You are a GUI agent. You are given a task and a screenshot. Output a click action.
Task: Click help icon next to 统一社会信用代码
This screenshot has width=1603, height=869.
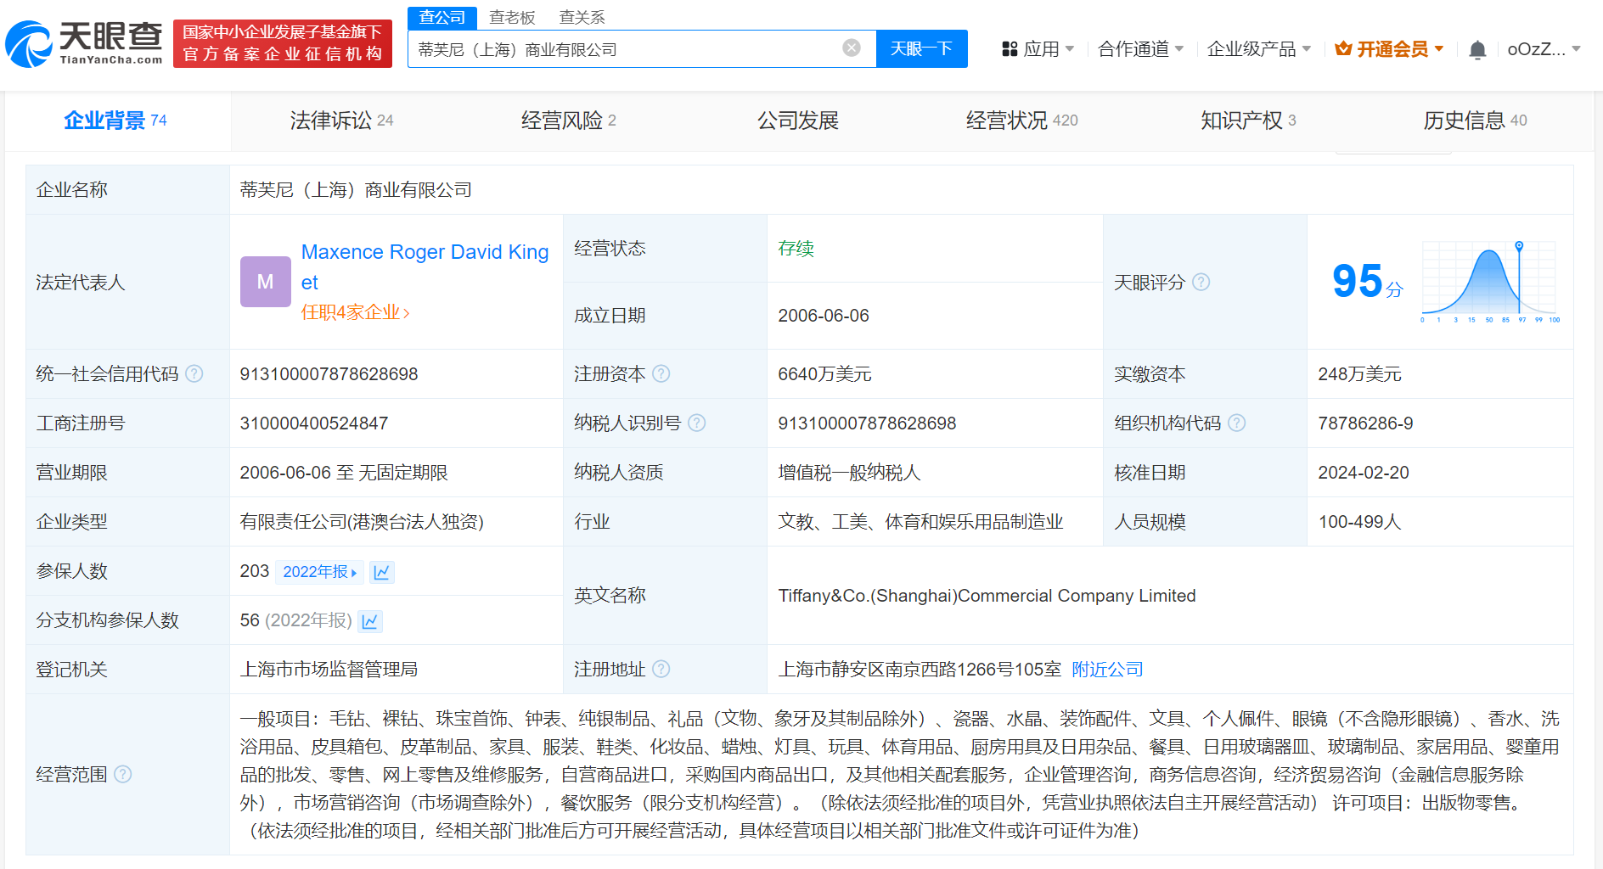click(x=194, y=373)
